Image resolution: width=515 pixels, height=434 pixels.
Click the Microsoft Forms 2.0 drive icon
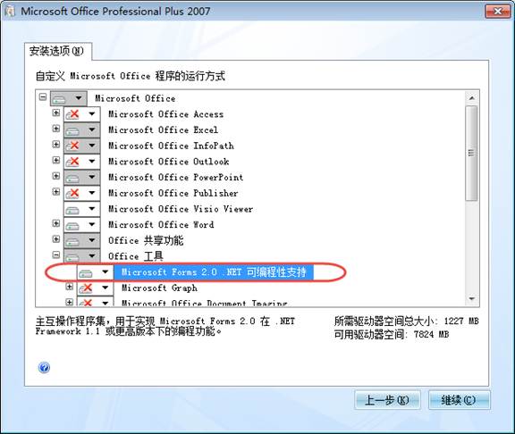tap(86, 273)
